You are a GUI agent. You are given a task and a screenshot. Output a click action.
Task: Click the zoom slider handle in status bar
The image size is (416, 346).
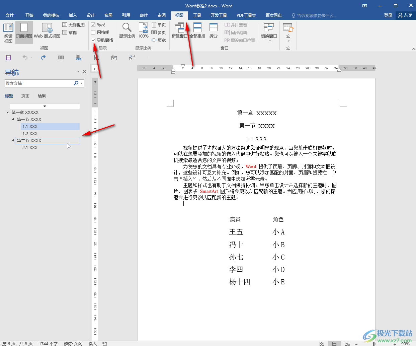374,344
